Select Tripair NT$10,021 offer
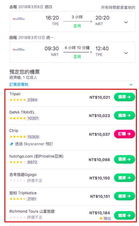 [124, 97]
